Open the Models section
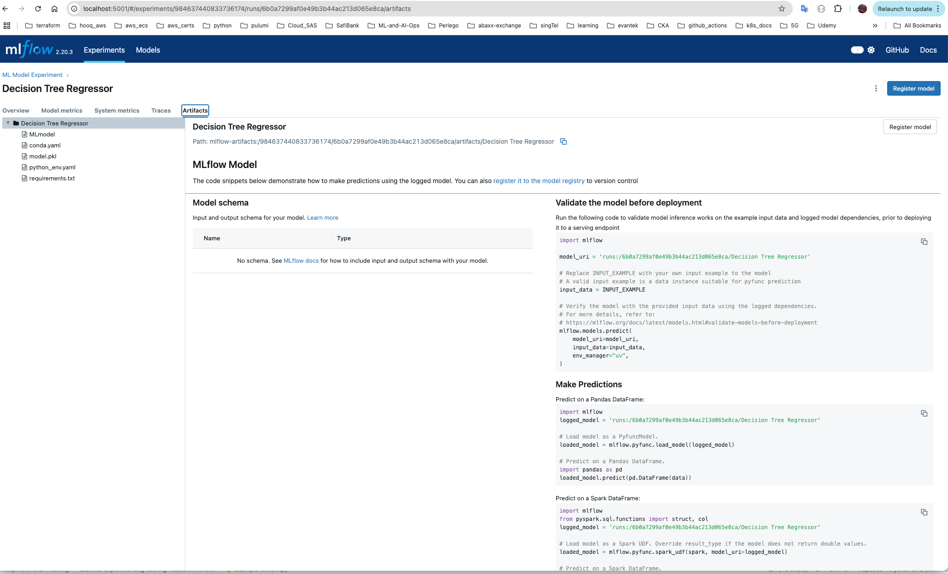The width and height of the screenshot is (948, 574). [148, 50]
